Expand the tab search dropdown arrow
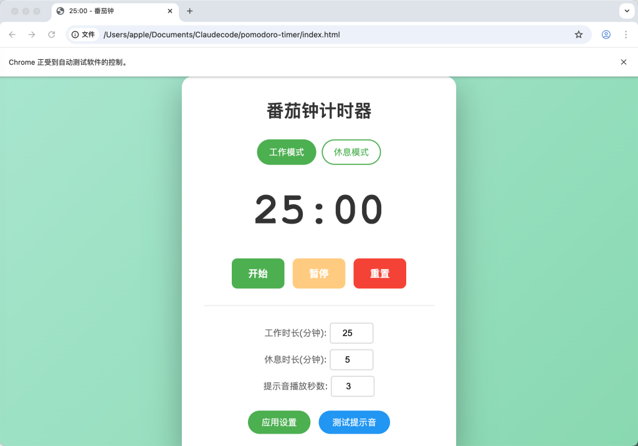Viewport: 638px width, 446px height. (627, 11)
